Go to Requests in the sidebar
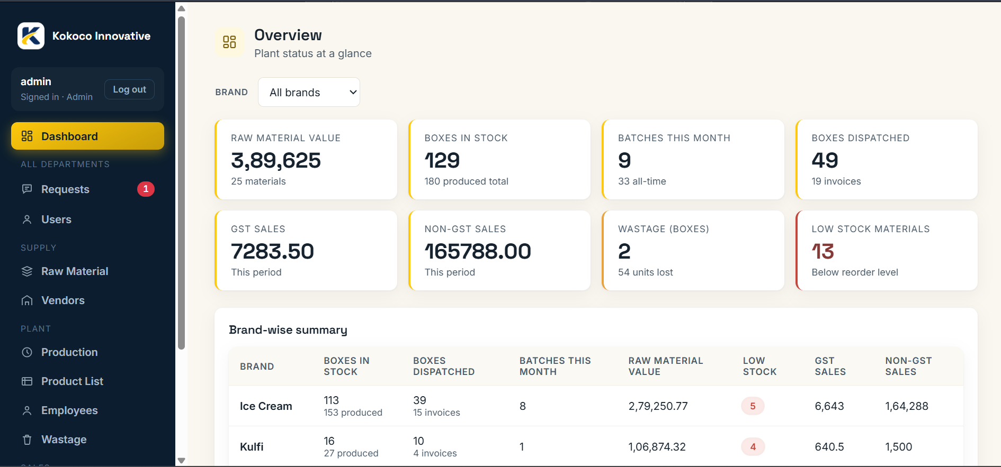The width and height of the screenshot is (1001, 467). pos(87,189)
